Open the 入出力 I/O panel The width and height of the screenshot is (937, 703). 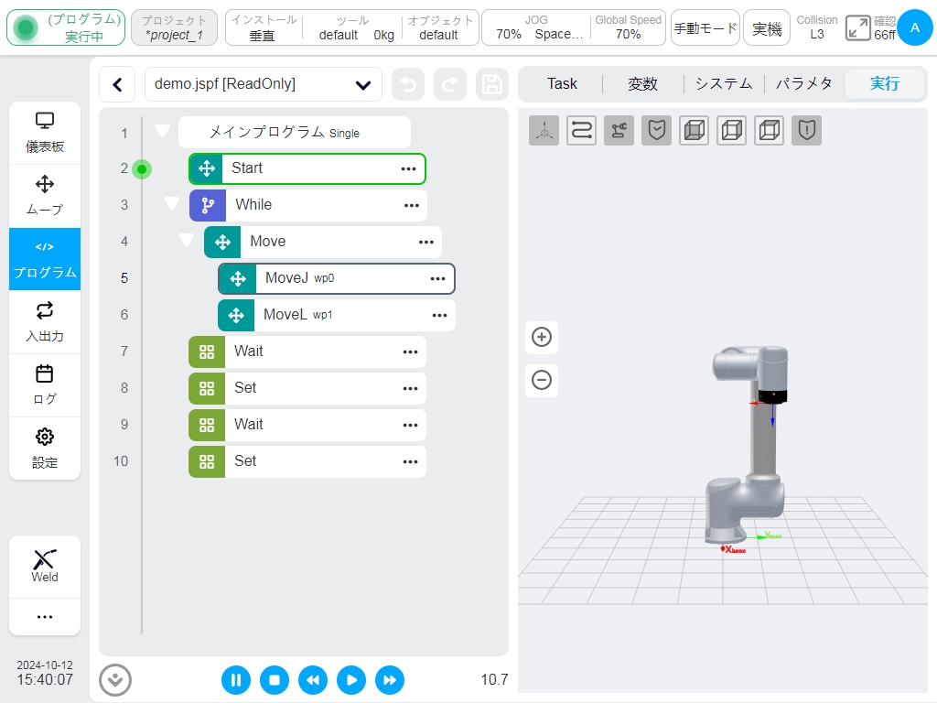[x=45, y=322]
